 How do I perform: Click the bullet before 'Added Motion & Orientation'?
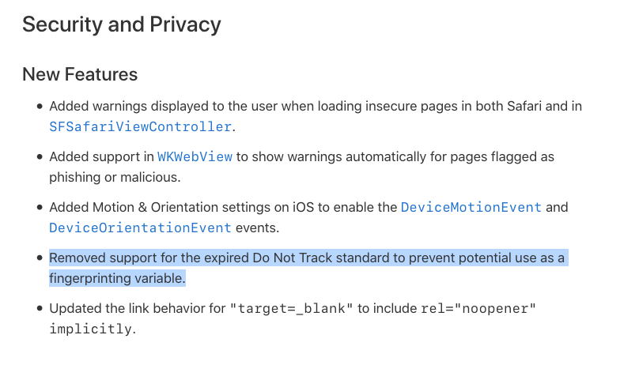click(x=40, y=207)
